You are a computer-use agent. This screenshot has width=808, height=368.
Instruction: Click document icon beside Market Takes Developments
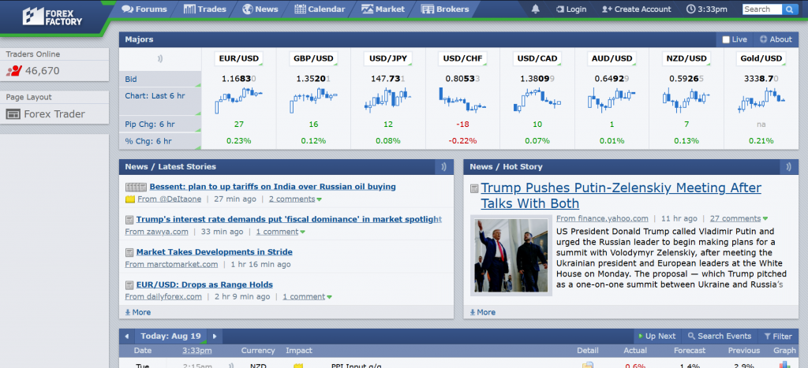(x=129, y=252)
